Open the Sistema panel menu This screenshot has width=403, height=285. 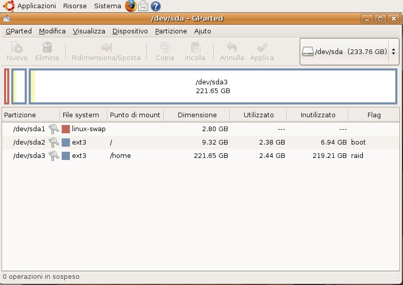tap(107, 6)
